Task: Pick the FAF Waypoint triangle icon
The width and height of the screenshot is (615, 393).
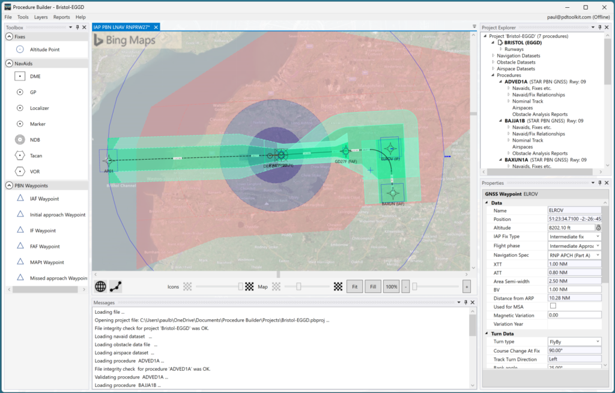Action: pos(20,246)
